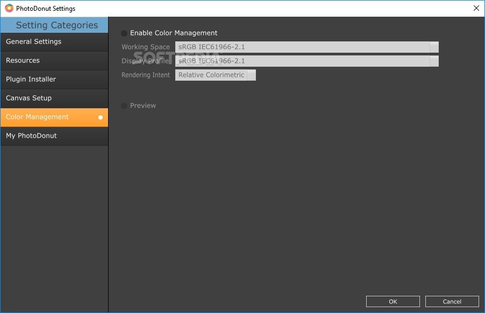Click the Working Space label

coord(146,47)
